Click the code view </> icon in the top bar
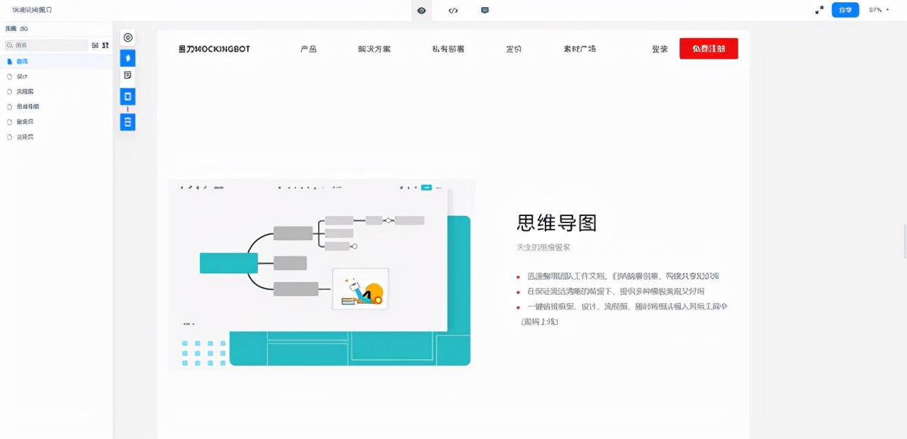This screenshot has height=439, width=907. pyautogui.click(x=453, y=10)
